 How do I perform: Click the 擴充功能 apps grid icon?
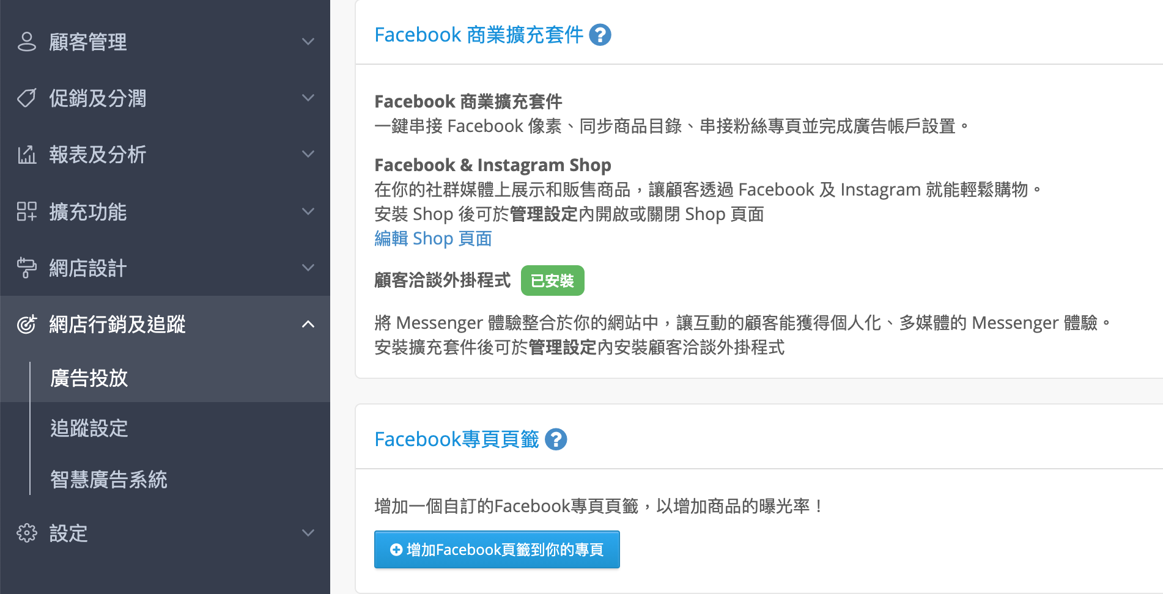(x=27, y=211)
